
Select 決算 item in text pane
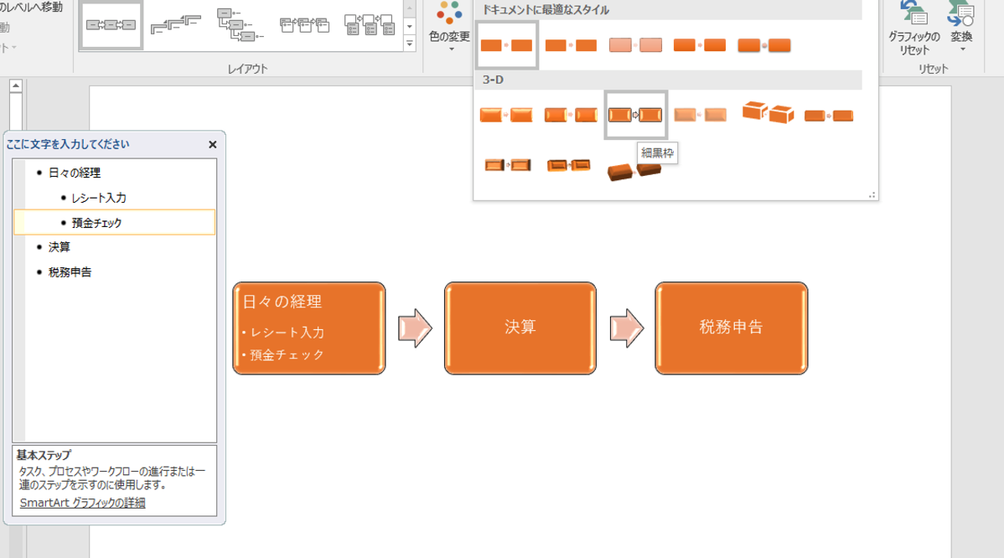click(59, 247)
